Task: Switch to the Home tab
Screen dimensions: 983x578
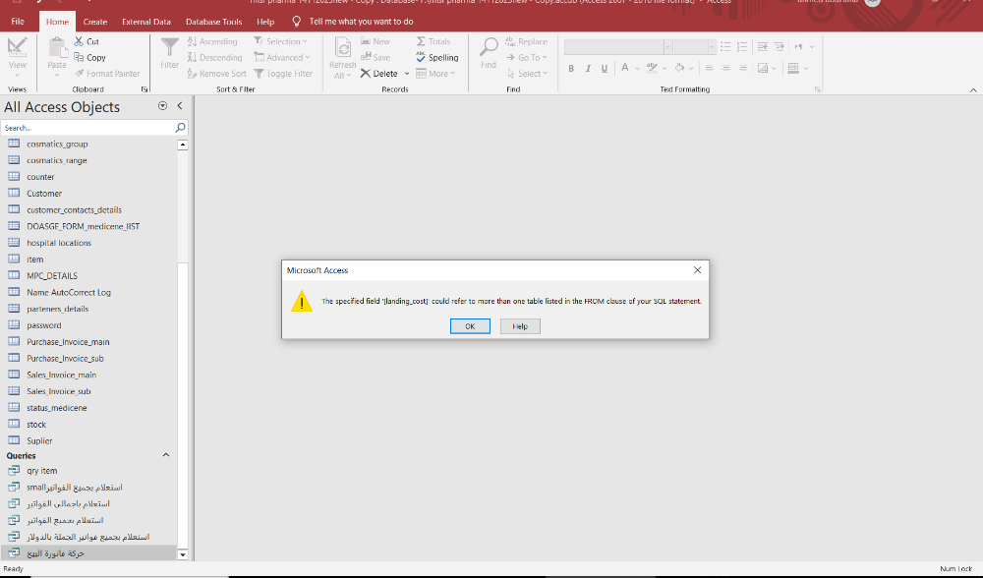Action: point(57,22)
